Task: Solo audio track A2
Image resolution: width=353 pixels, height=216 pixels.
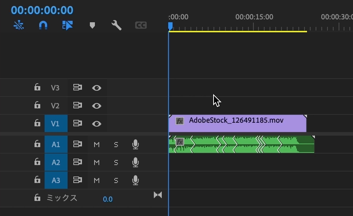Action: click(116, 162)
